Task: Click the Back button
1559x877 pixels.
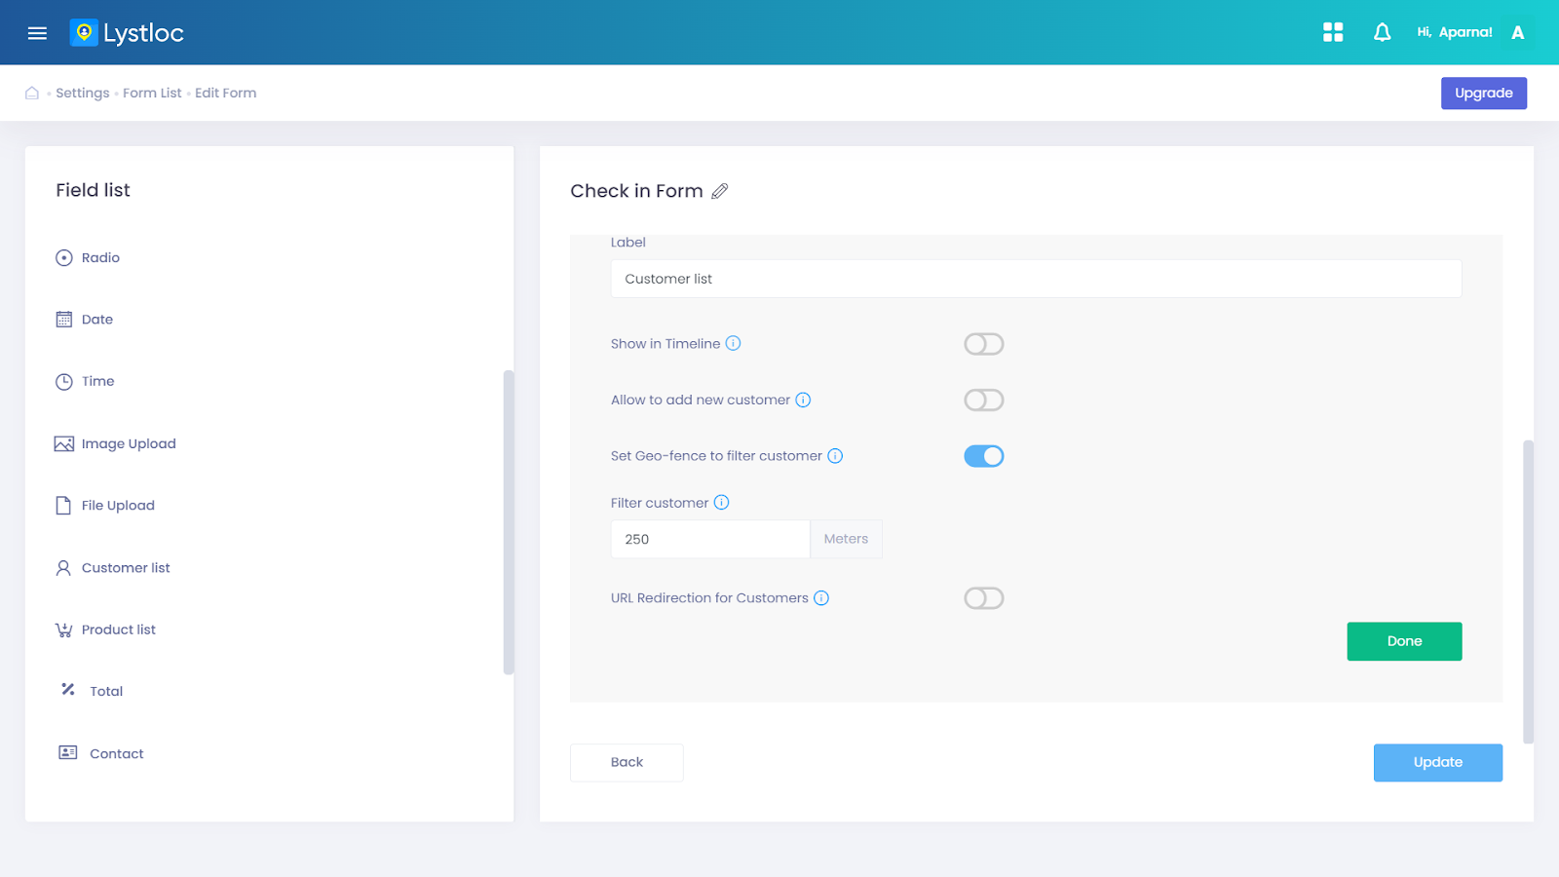Action: [627, 763]
